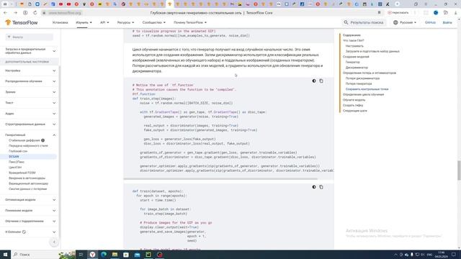Expand Загрузка и предварительная обработка данных section

coord(30,51)
